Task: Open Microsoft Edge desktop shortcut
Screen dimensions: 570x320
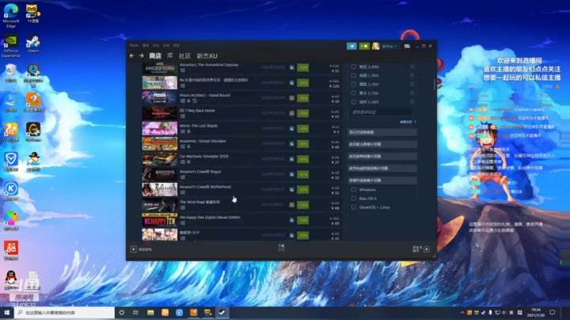Action: [11, 16]
